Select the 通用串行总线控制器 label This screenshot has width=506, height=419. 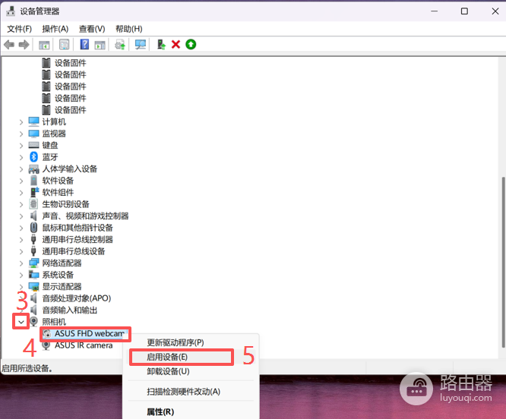77,239
